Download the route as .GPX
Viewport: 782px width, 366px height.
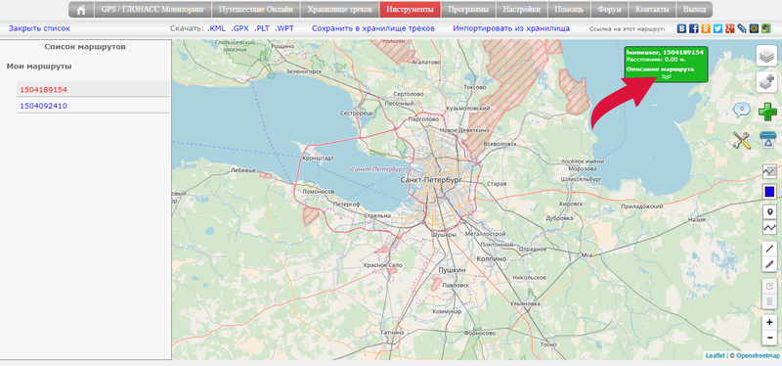pos(239,28)
